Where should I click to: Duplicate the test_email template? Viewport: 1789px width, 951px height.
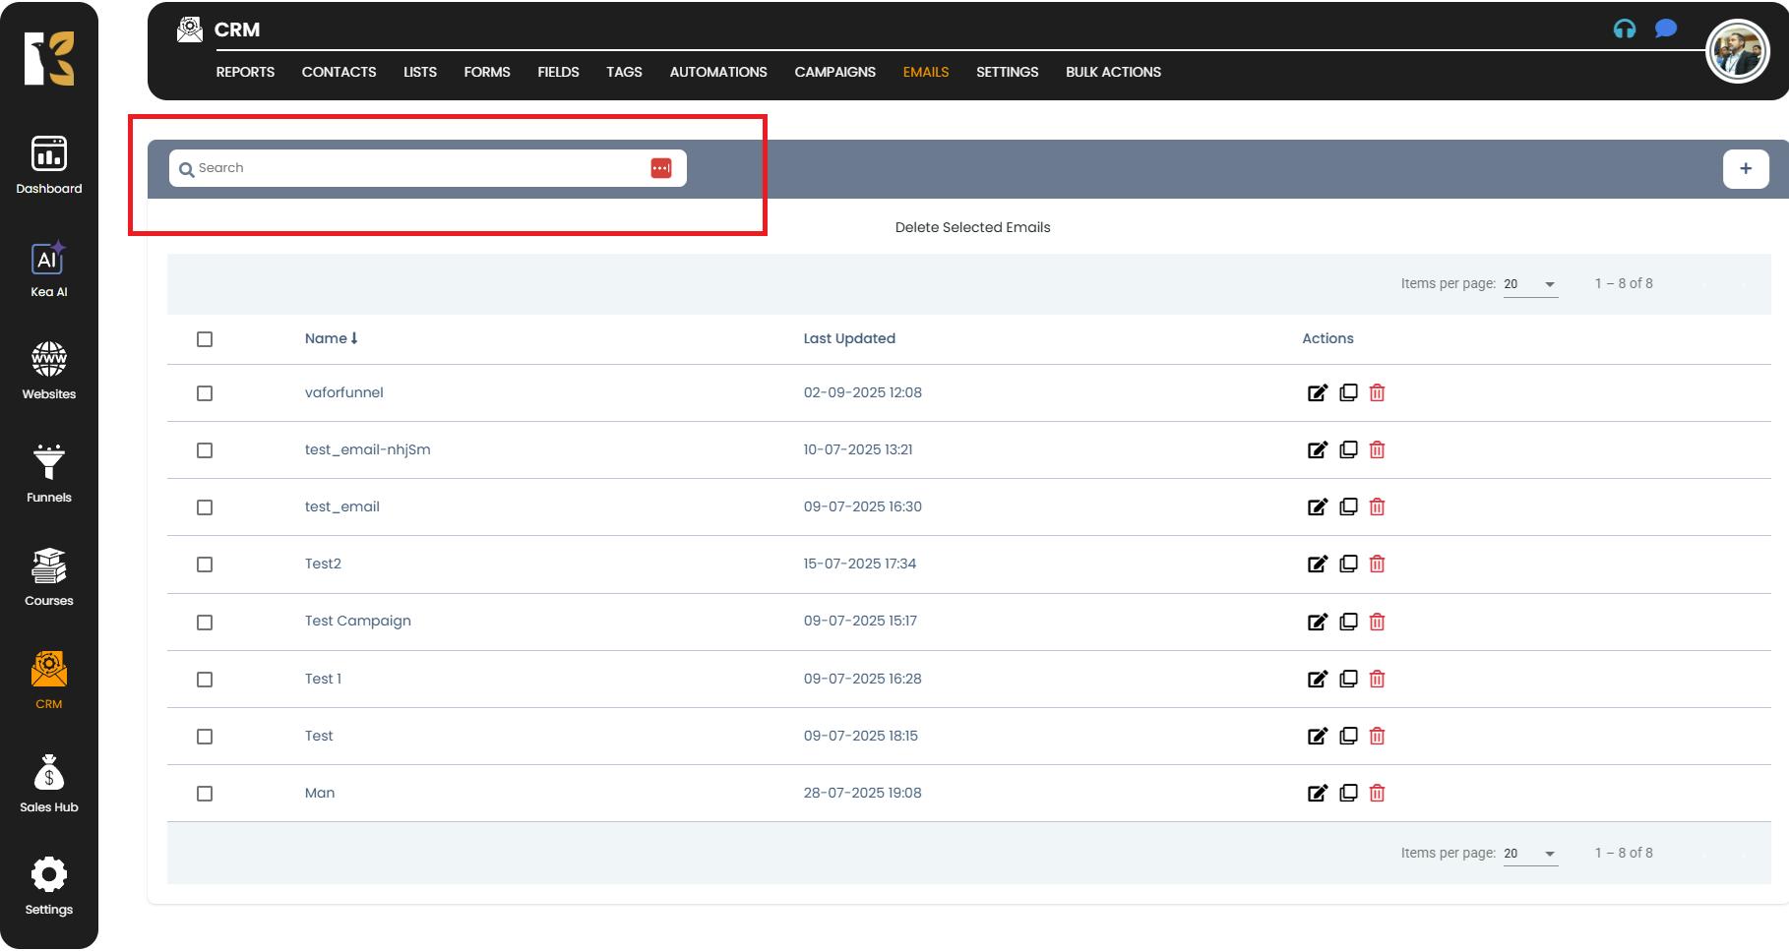[1348, 507]
